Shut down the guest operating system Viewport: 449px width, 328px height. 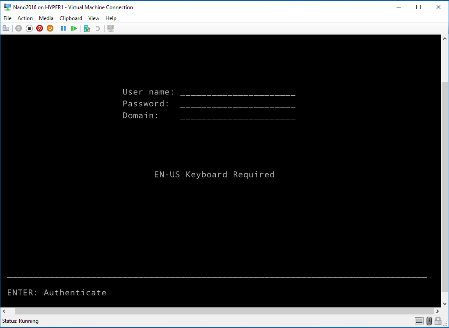[x=39, y=28]
